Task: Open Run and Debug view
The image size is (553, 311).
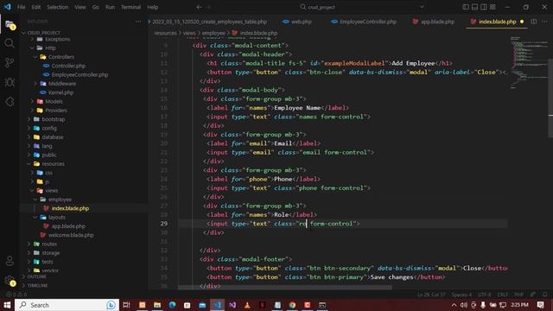Action: click(10, 82)
